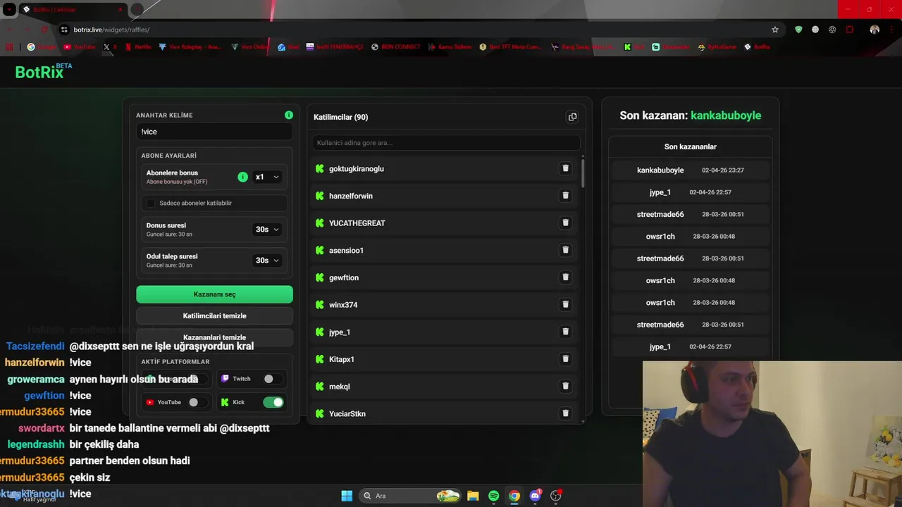Image resolution: width=902 pixels, height=507 pixels.
Task: Click Katilimcilari temizle button
Action: coord(214,316)
